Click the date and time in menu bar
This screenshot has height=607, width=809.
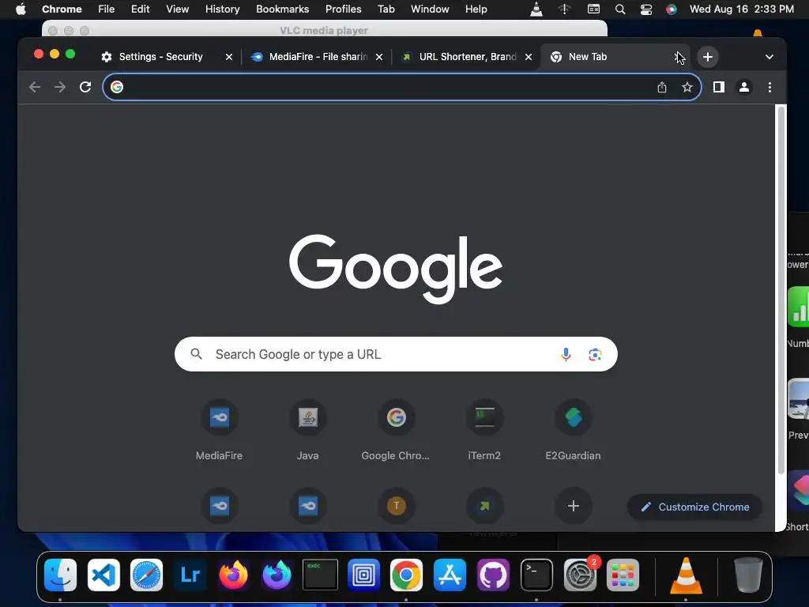point(741,9)
